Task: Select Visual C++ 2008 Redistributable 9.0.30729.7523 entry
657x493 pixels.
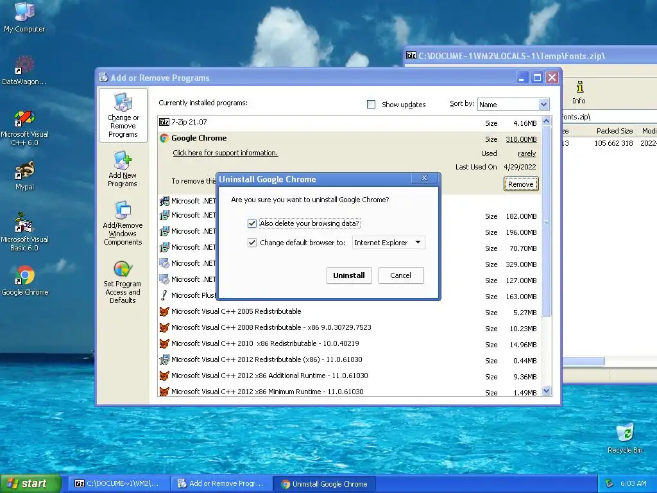Action: point(350,328)
